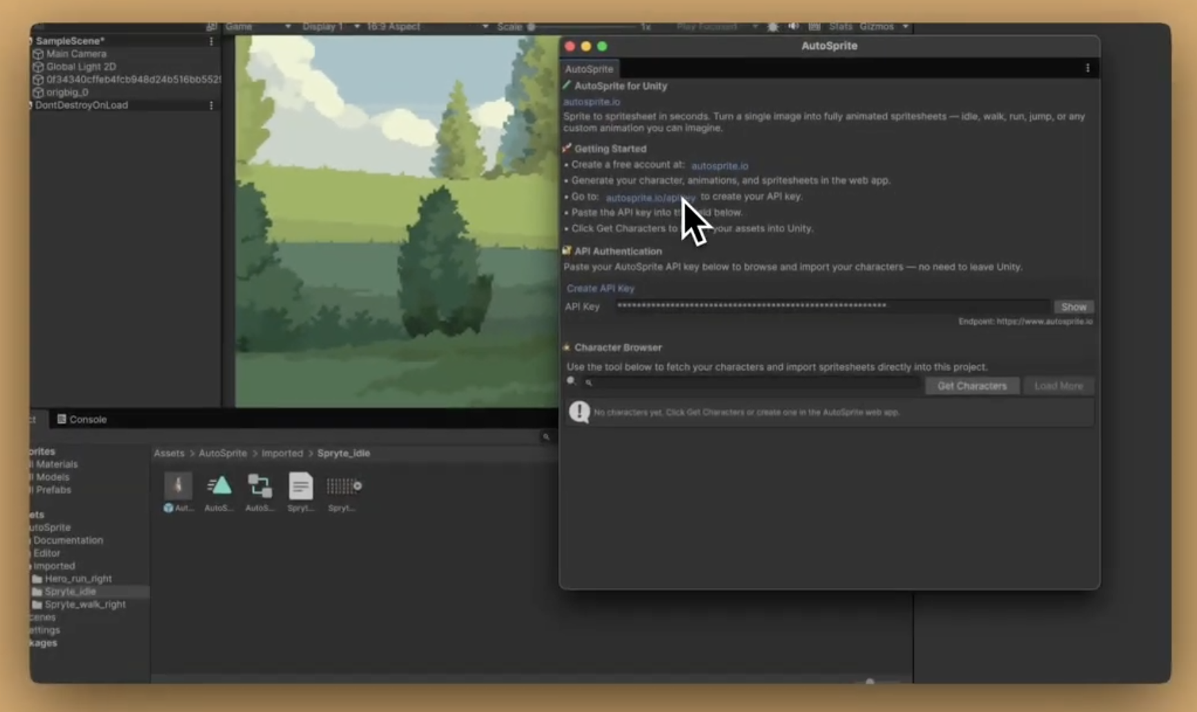1197x712 pixels.
Task: Show the hidden API key value
Action: click(x=1073, y=306)
